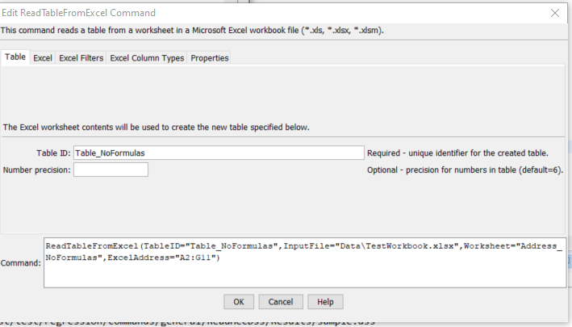572x327 pixels.
Task: Click the "Excel worksheet contents" instruction text
Action: (x=157, y=128)
